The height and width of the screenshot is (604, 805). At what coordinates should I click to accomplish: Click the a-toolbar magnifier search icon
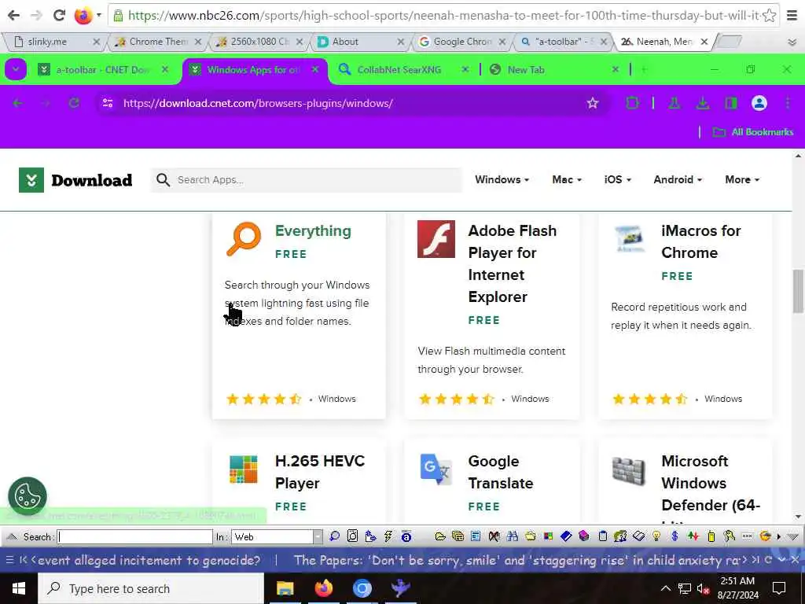click(x=334, y=536)
